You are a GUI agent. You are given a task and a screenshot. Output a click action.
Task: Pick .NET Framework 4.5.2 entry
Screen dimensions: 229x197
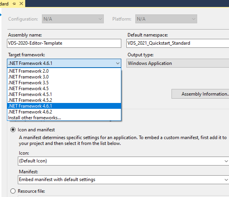(64, 100)
